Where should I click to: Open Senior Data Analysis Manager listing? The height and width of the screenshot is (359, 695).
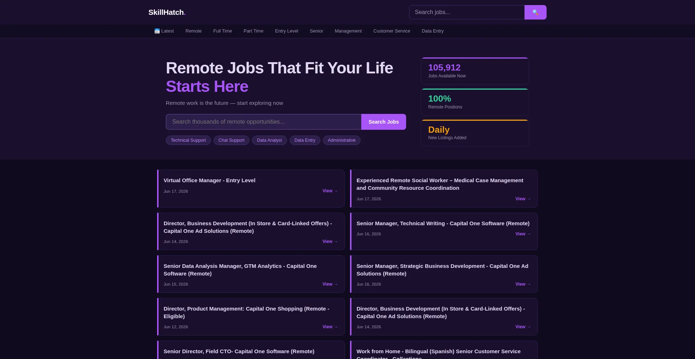click(240, 270)
